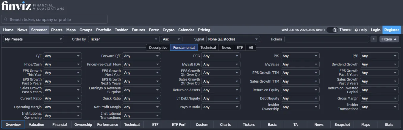Select the Financial view tab
The width and height of the screenshot is (403, 130).
pos(60,125)
